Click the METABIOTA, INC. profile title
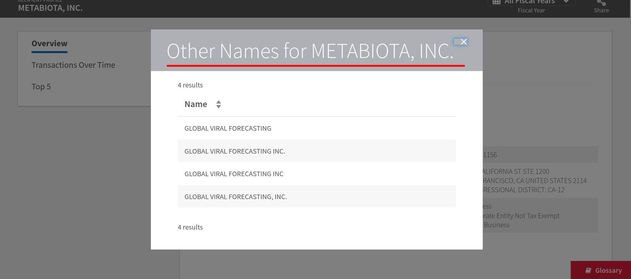Screen dimensions: 631x279 pyautogui.click(x=50, y=8)
